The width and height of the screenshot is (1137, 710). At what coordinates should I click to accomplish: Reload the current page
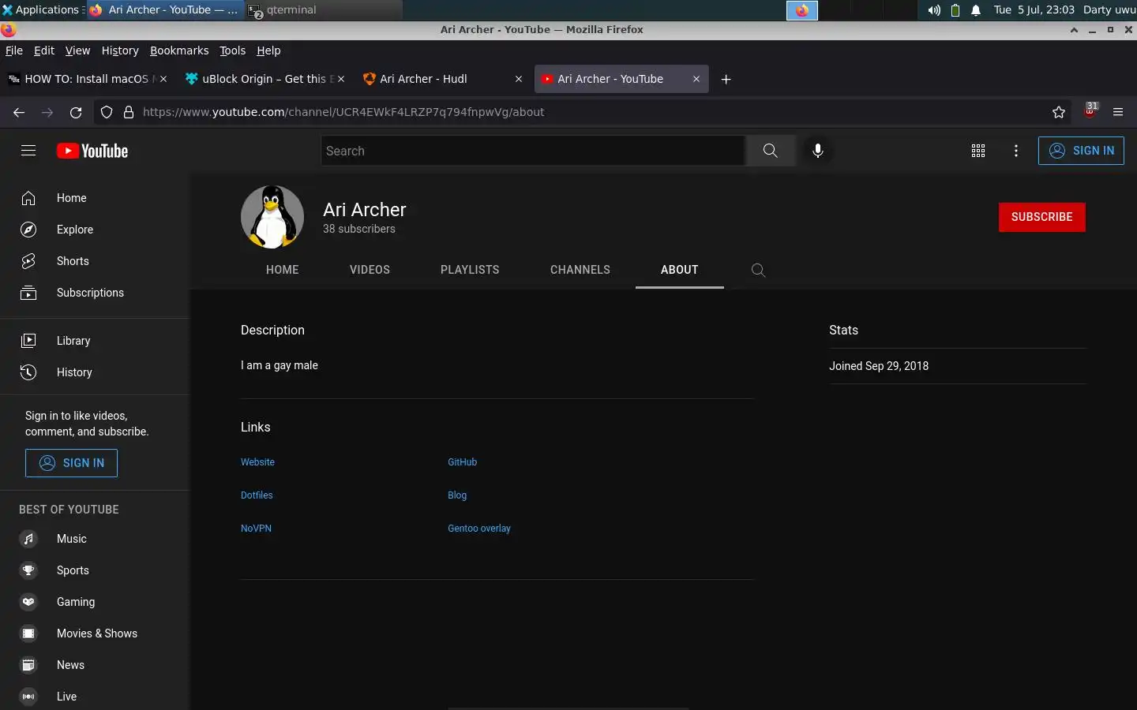[76, 112]
